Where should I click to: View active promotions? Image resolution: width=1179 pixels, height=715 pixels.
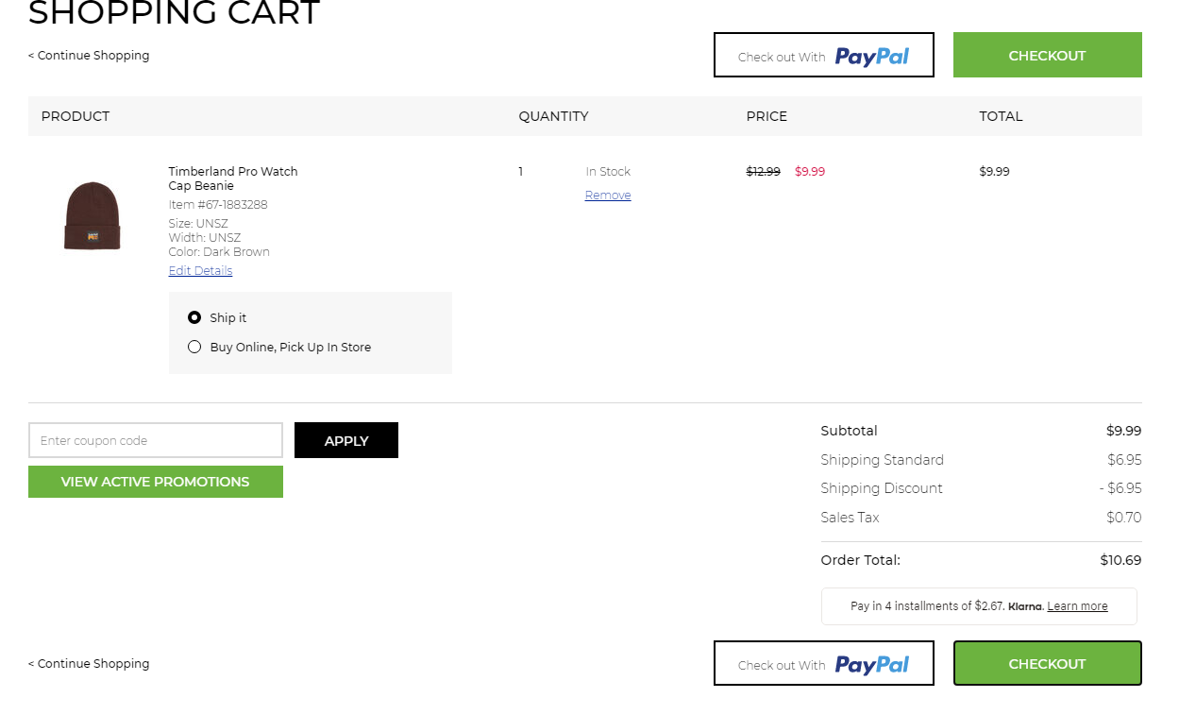tap(156, 482)
